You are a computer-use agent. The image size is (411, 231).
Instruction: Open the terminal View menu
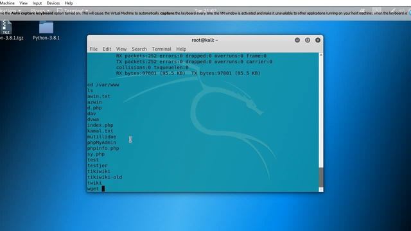pyautogui.click(x=121, y=49)
